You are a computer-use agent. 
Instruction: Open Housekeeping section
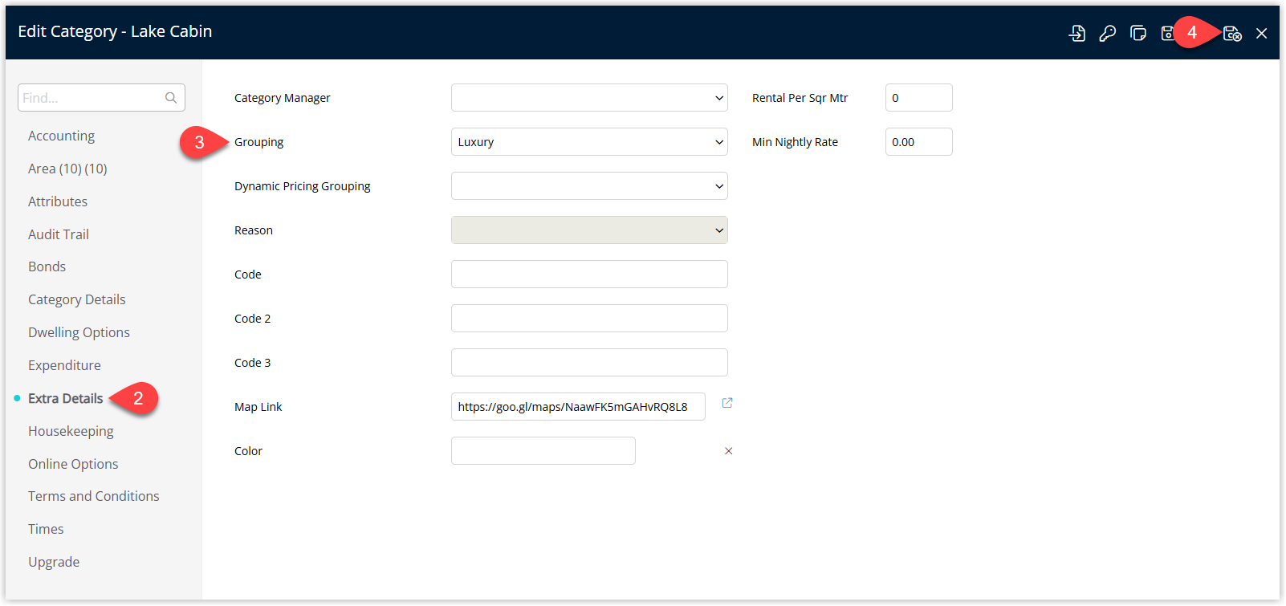click(x=71, y=431)
